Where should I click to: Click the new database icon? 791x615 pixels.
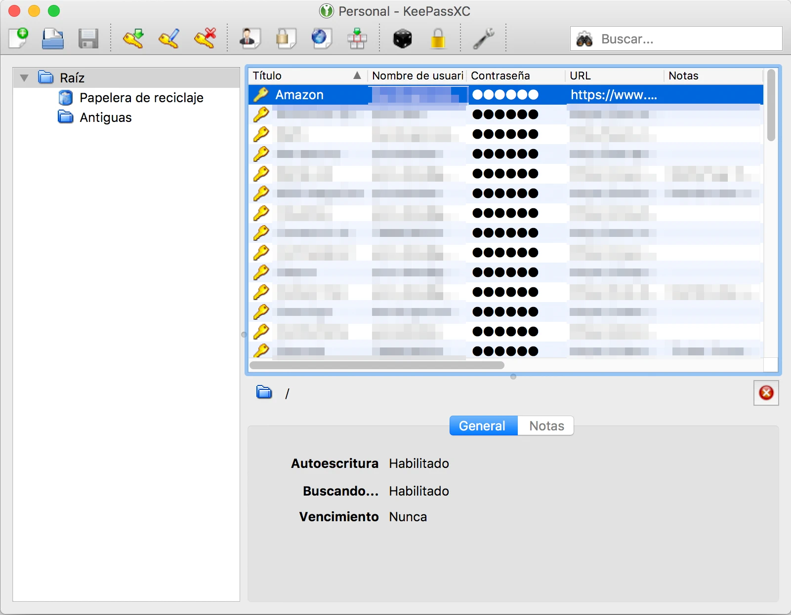[x=19, y=38]
